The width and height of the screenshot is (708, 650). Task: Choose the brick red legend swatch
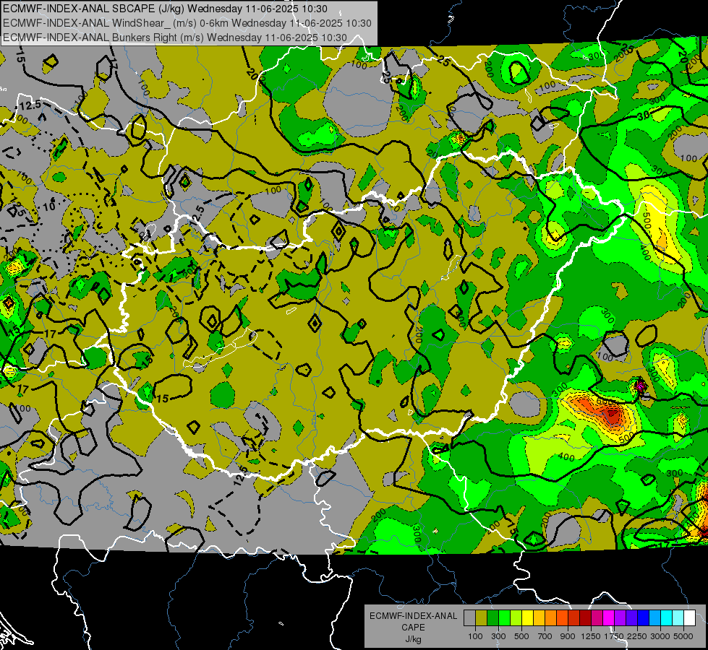pyautogui.click(x=574, y=617)
